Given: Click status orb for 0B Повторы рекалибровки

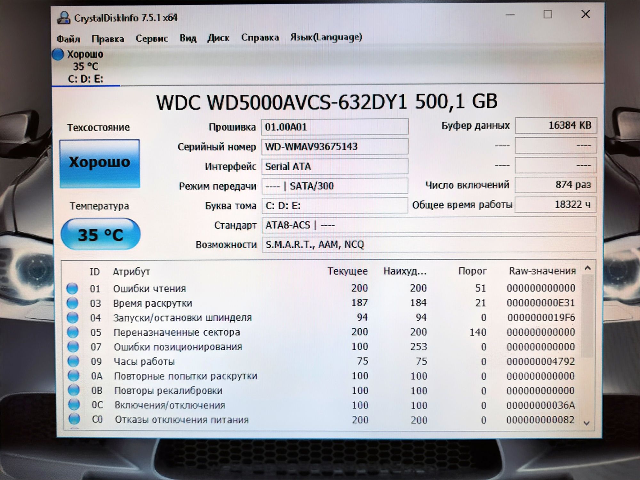Looking at the screenshot, I should coord(74,390).
